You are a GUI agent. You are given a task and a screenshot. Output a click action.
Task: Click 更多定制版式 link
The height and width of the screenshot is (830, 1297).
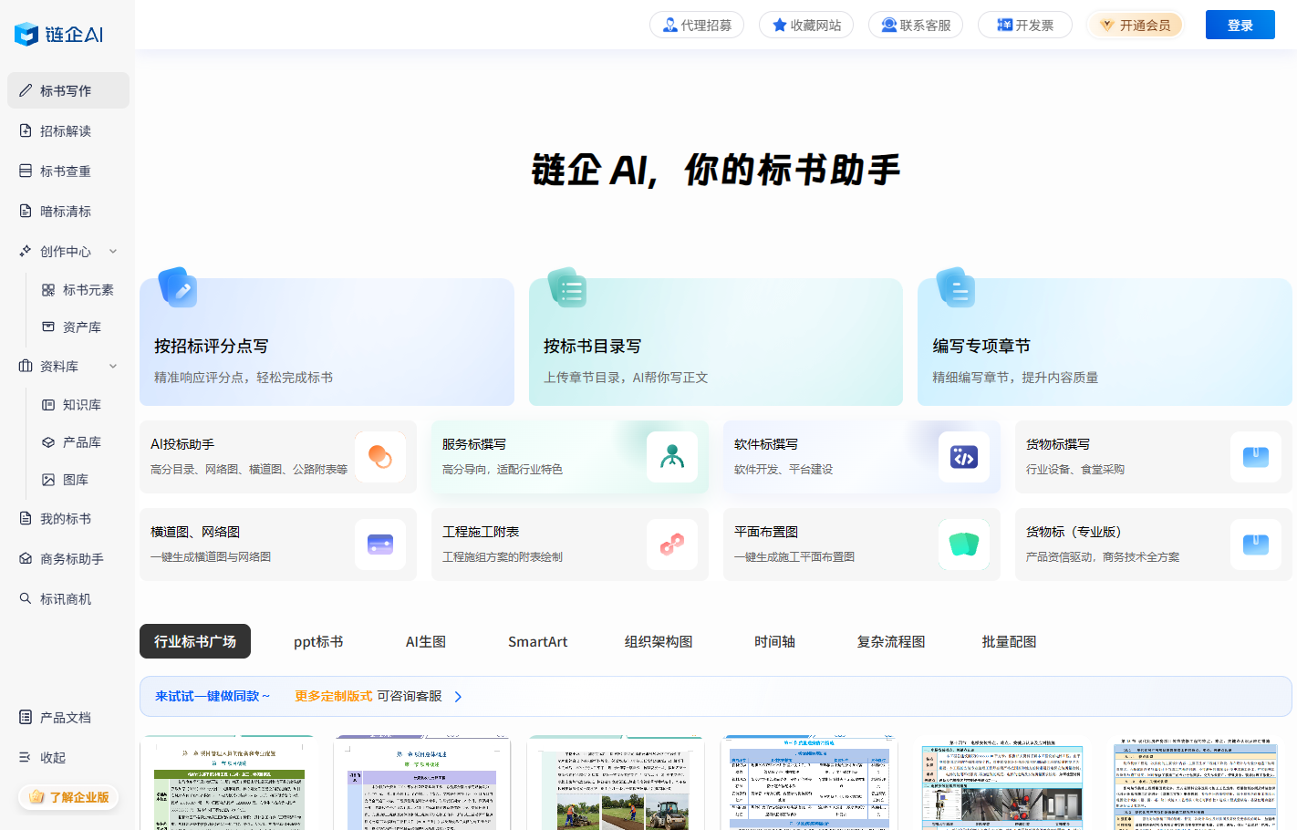point(333,696)
